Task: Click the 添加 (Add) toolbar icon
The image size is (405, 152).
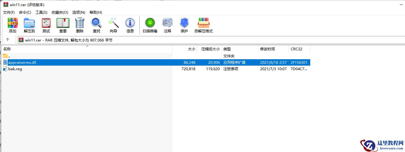Action: (x=13, y=23)
